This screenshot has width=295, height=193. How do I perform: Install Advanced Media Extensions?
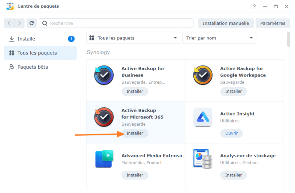(135, 175)
